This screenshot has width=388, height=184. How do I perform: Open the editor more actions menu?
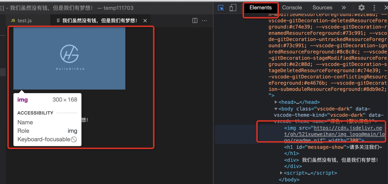(204, 20)
